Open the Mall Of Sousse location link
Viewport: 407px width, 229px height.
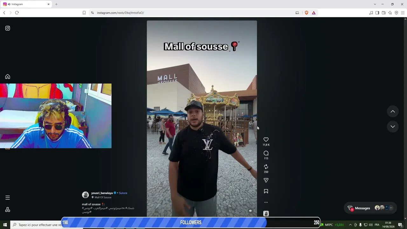103,198
